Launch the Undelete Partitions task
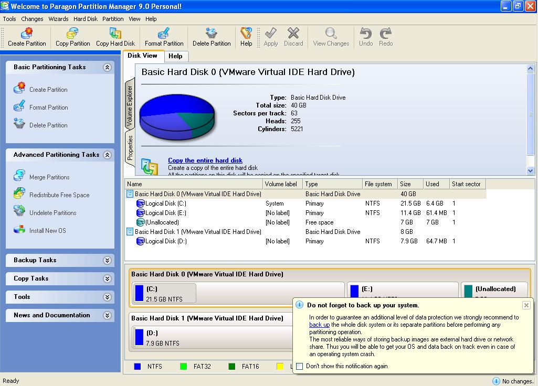538x386 pixels. click(53, 213)
